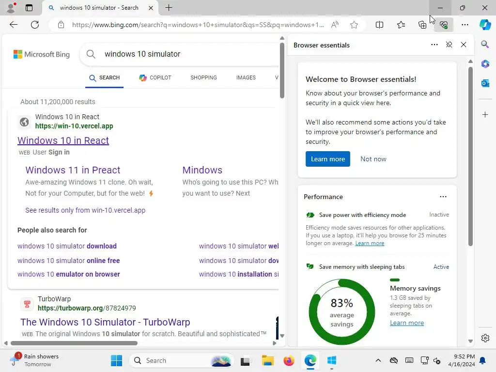Unpin the Browser essentials panel
The width and height of the screenshot is (496, 372).
tap(449, 45)
